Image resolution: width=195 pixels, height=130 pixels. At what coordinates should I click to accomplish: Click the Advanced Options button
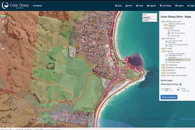[169, 97]
